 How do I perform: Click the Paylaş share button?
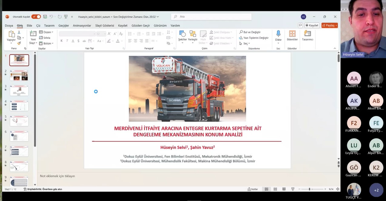330,26
